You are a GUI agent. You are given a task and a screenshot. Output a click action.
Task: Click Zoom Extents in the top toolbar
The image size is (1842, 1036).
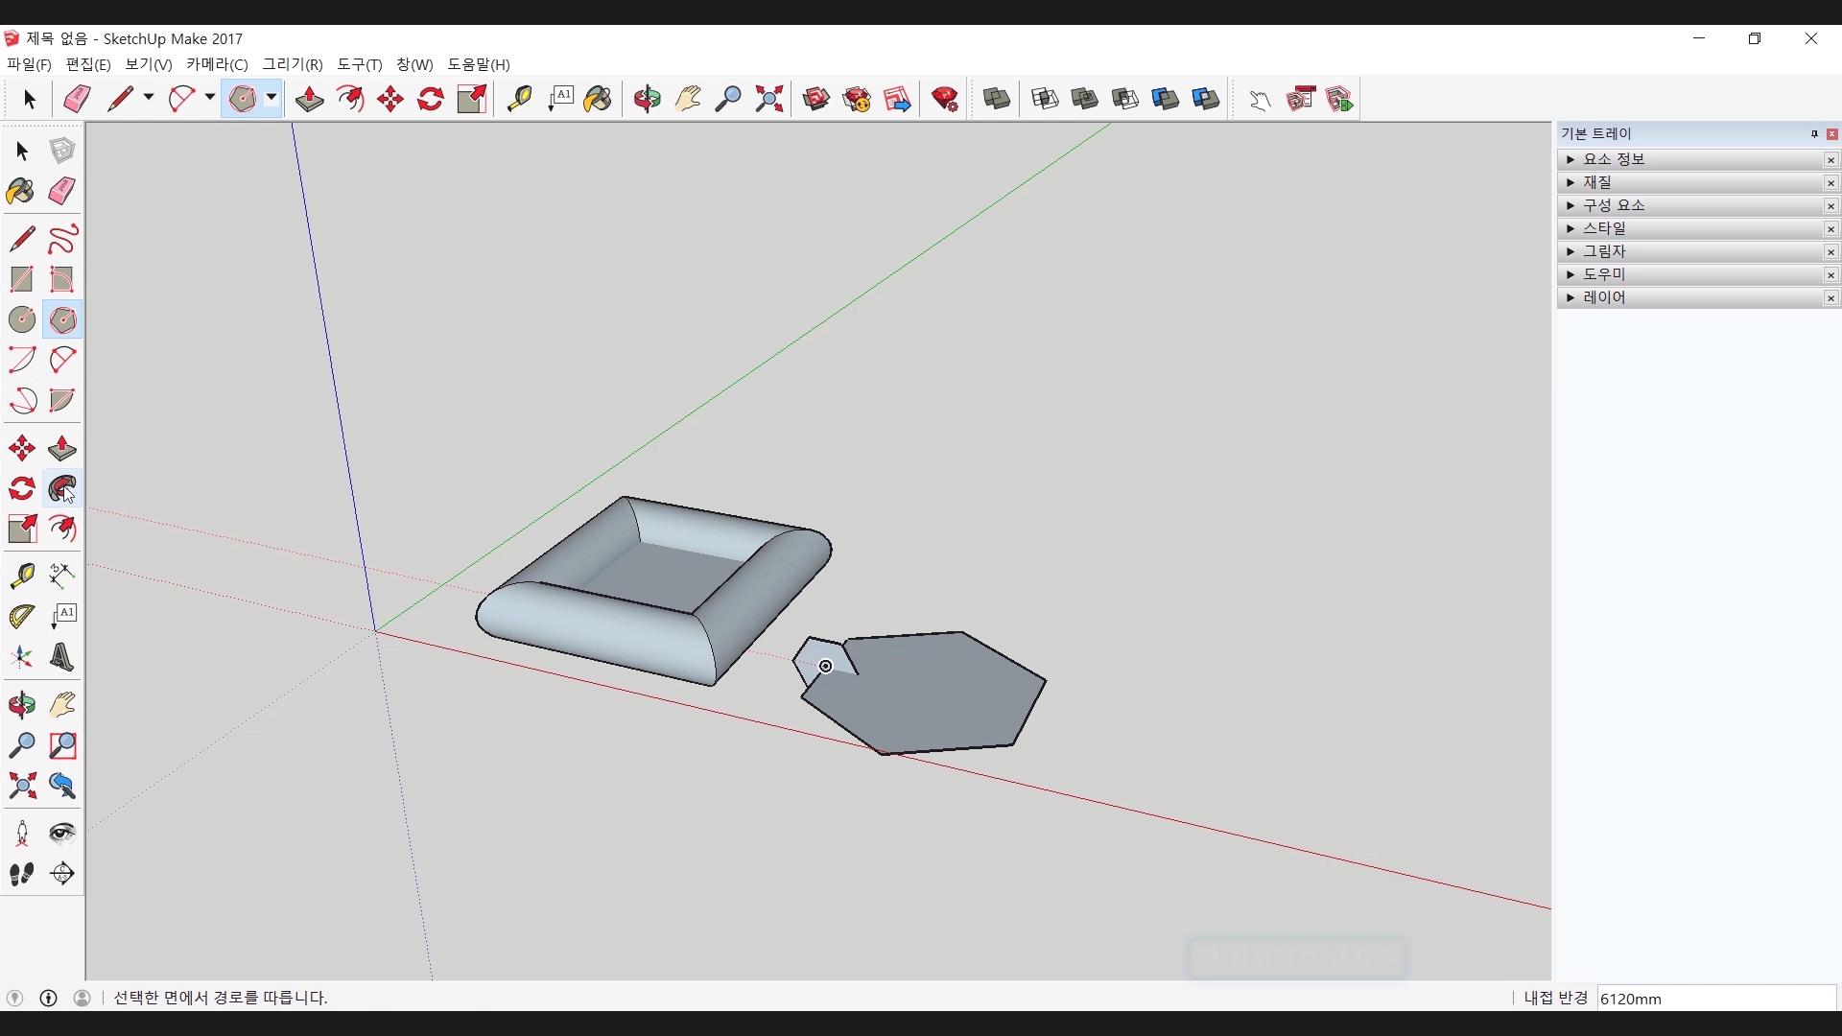click(x=768, y=99)
